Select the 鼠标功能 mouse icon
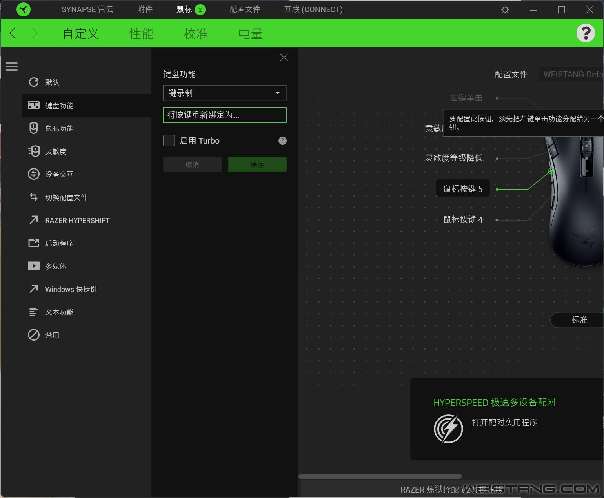 34,128
